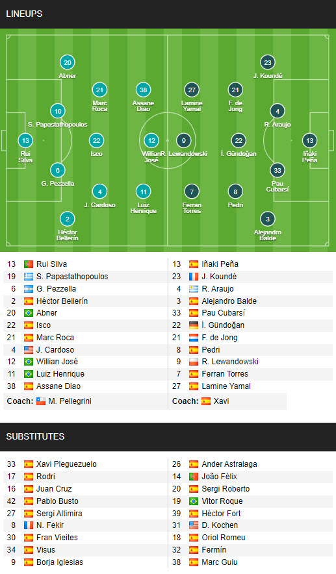Select Vitor Roque in substitutes list
The height and width of the screenshot is (574, 336).
222,501
